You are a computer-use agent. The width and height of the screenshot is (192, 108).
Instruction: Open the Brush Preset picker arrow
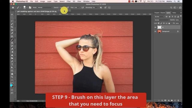coord(27,8)
